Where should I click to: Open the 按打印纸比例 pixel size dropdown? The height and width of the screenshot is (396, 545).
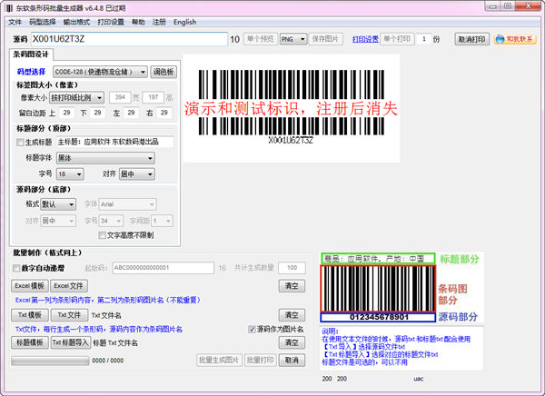[76, 97]
